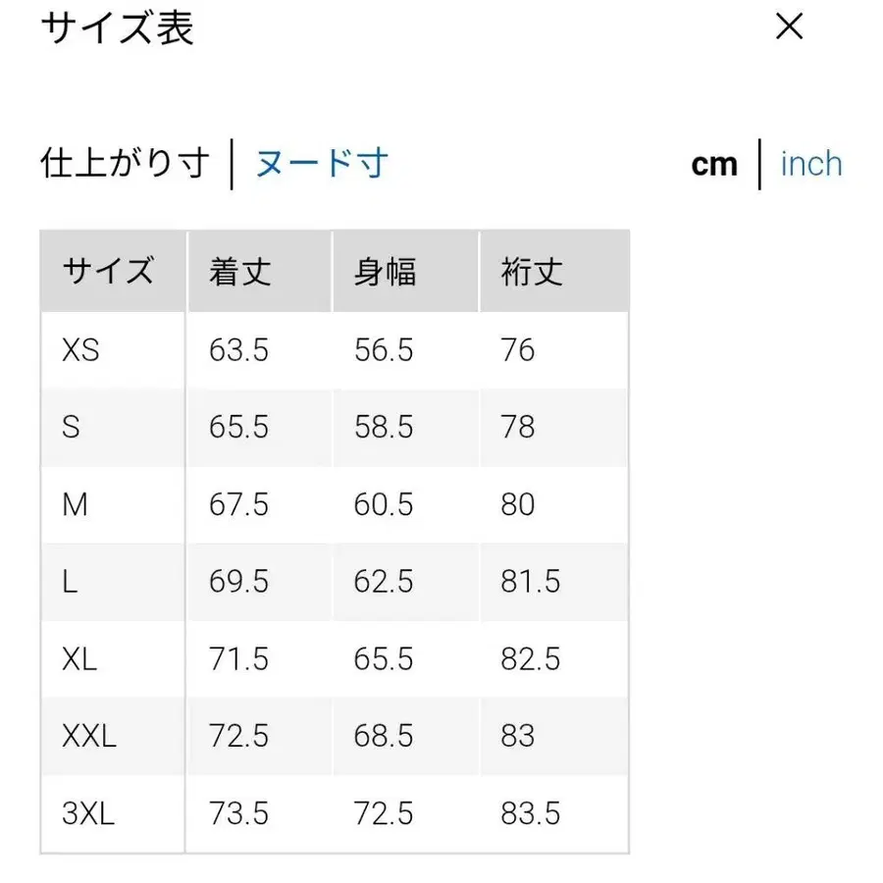This screenshot has height=883, width=883.
Task: Click the 身幅 column header
Action: point(383,271)
